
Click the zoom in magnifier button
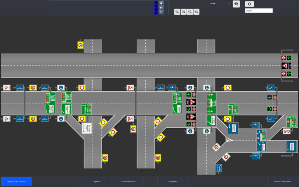177,12
